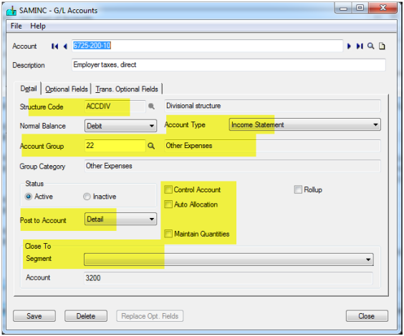Click the Save button
The width and height of the screenshot is (404, 336).
[x=34, y=316]
